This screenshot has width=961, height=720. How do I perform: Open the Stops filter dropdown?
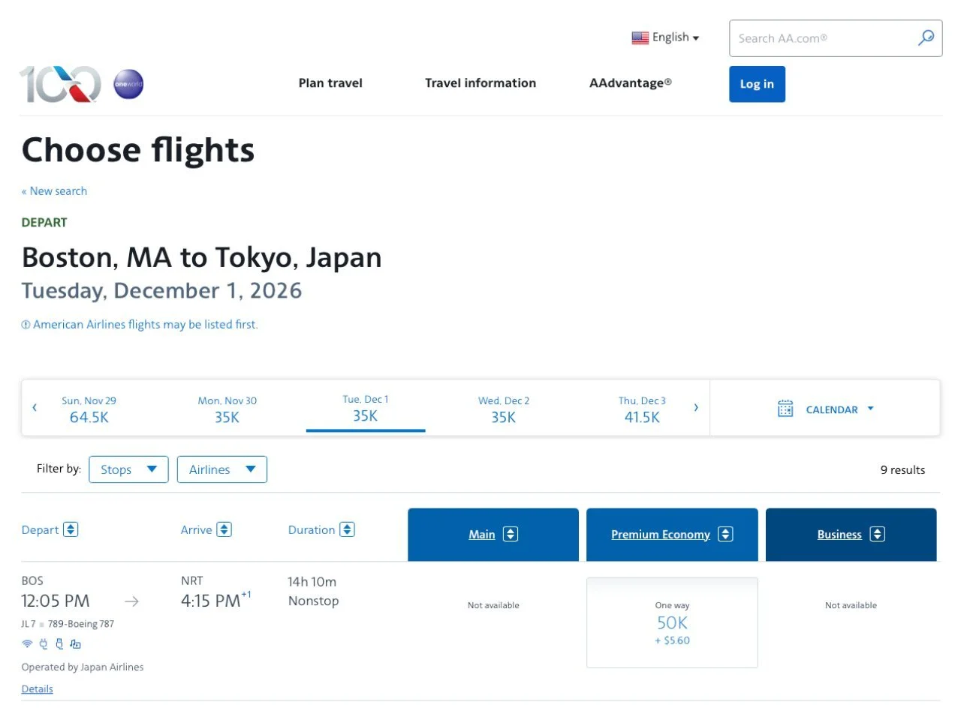click(128, 469)
